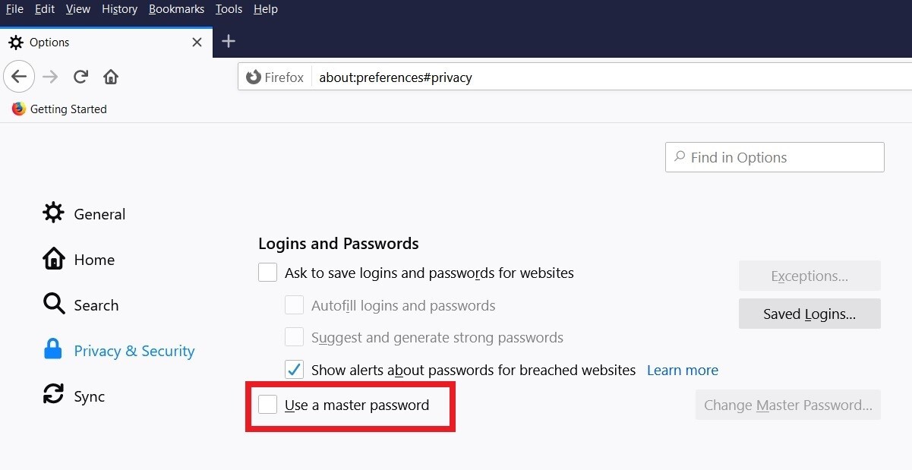This screenshot has width=912, height=470.
Task: Open the File menu
Action: coord(14,9)
